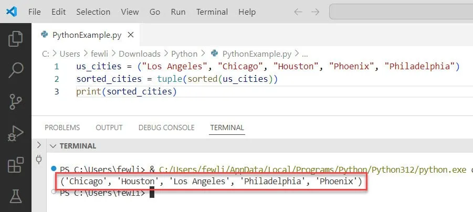Open Run and Debug view

tap(16, 134)
